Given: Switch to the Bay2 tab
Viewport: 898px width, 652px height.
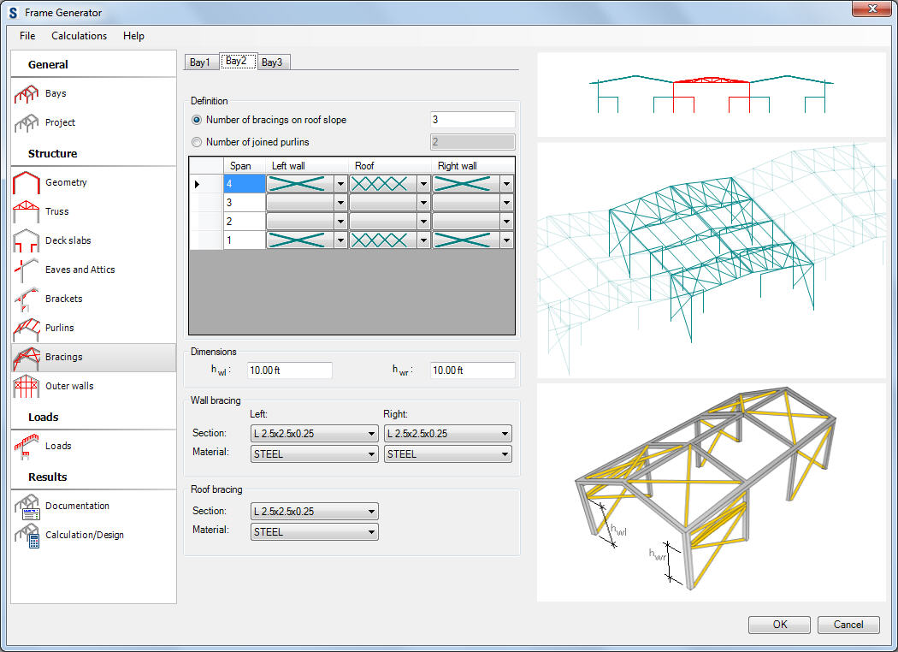Looking at the screenshot, I should (238, 61).
